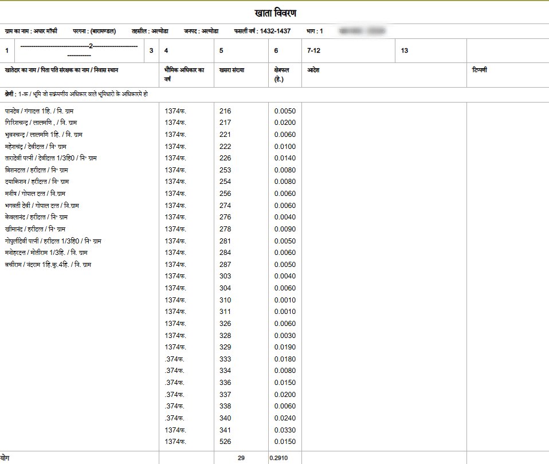Viewport: 549px width, 464px height.
Task: Click the 'भौमिक अधिकार का वर्ष' heading
Action: pyautogui.click(x=184, y=74)
